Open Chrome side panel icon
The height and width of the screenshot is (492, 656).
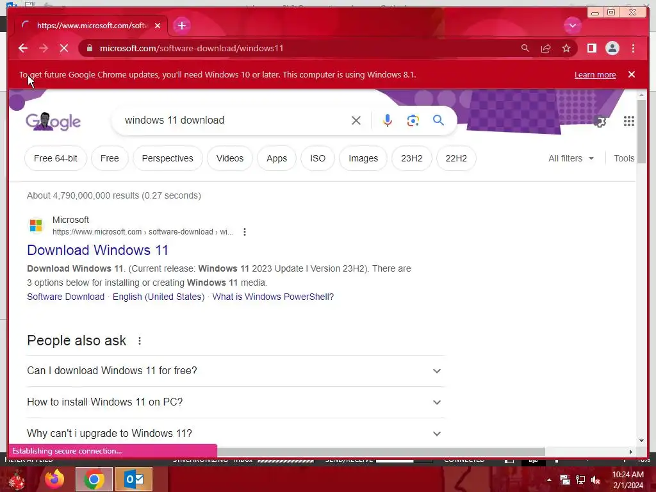click(591, 48)
